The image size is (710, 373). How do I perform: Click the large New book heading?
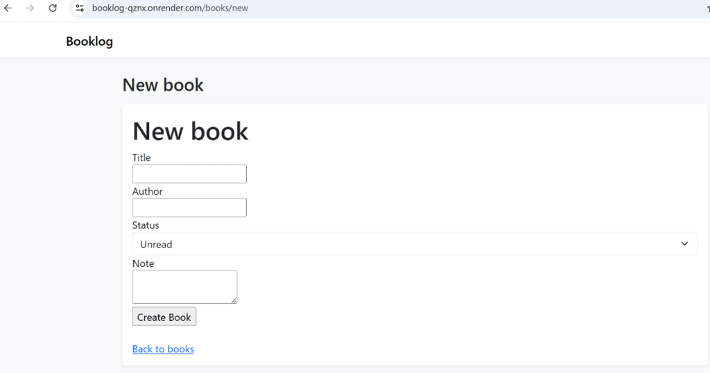coord(190,132)
